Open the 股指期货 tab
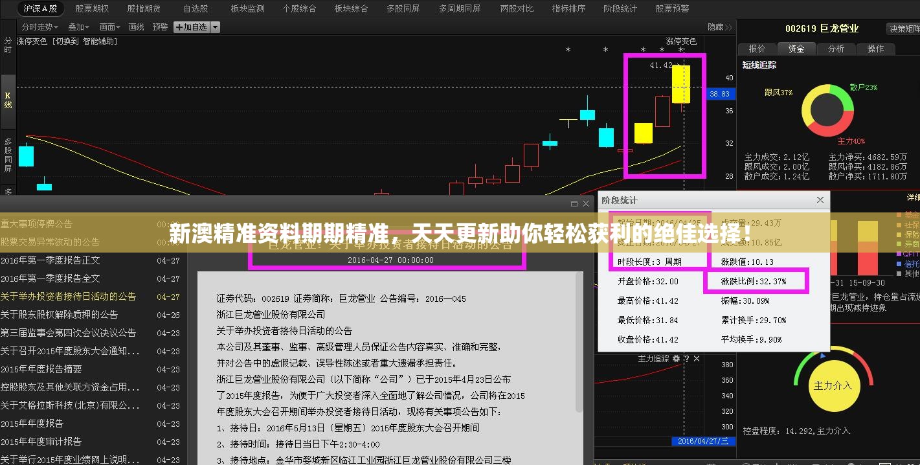 tap(144, 8)
